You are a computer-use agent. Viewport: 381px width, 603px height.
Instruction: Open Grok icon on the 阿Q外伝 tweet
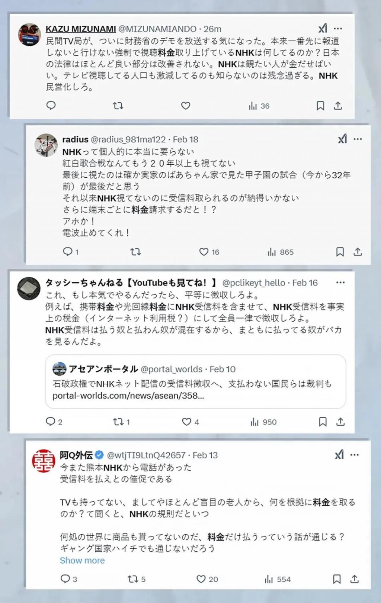tap(339, 455)
